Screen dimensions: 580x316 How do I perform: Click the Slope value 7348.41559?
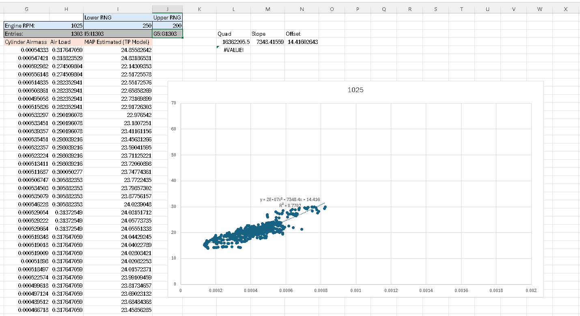click(x=267, y=42)
